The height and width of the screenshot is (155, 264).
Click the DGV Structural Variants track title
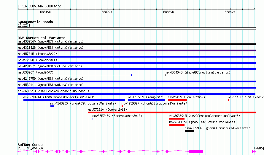[42, 38]
